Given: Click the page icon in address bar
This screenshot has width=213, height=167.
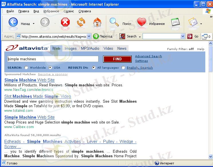Looking at the screenshot, I should click(19, 36).
